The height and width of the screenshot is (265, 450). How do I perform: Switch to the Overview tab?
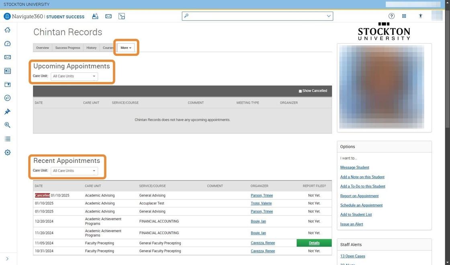(x=43, y=48)
